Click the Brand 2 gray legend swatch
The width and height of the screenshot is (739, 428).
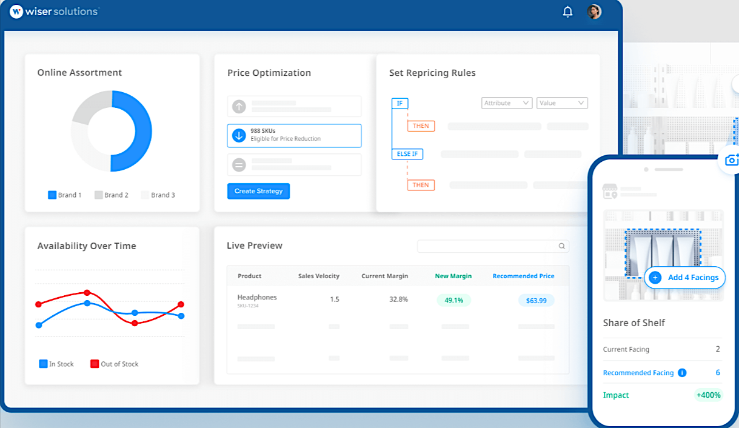coord(98,195)
